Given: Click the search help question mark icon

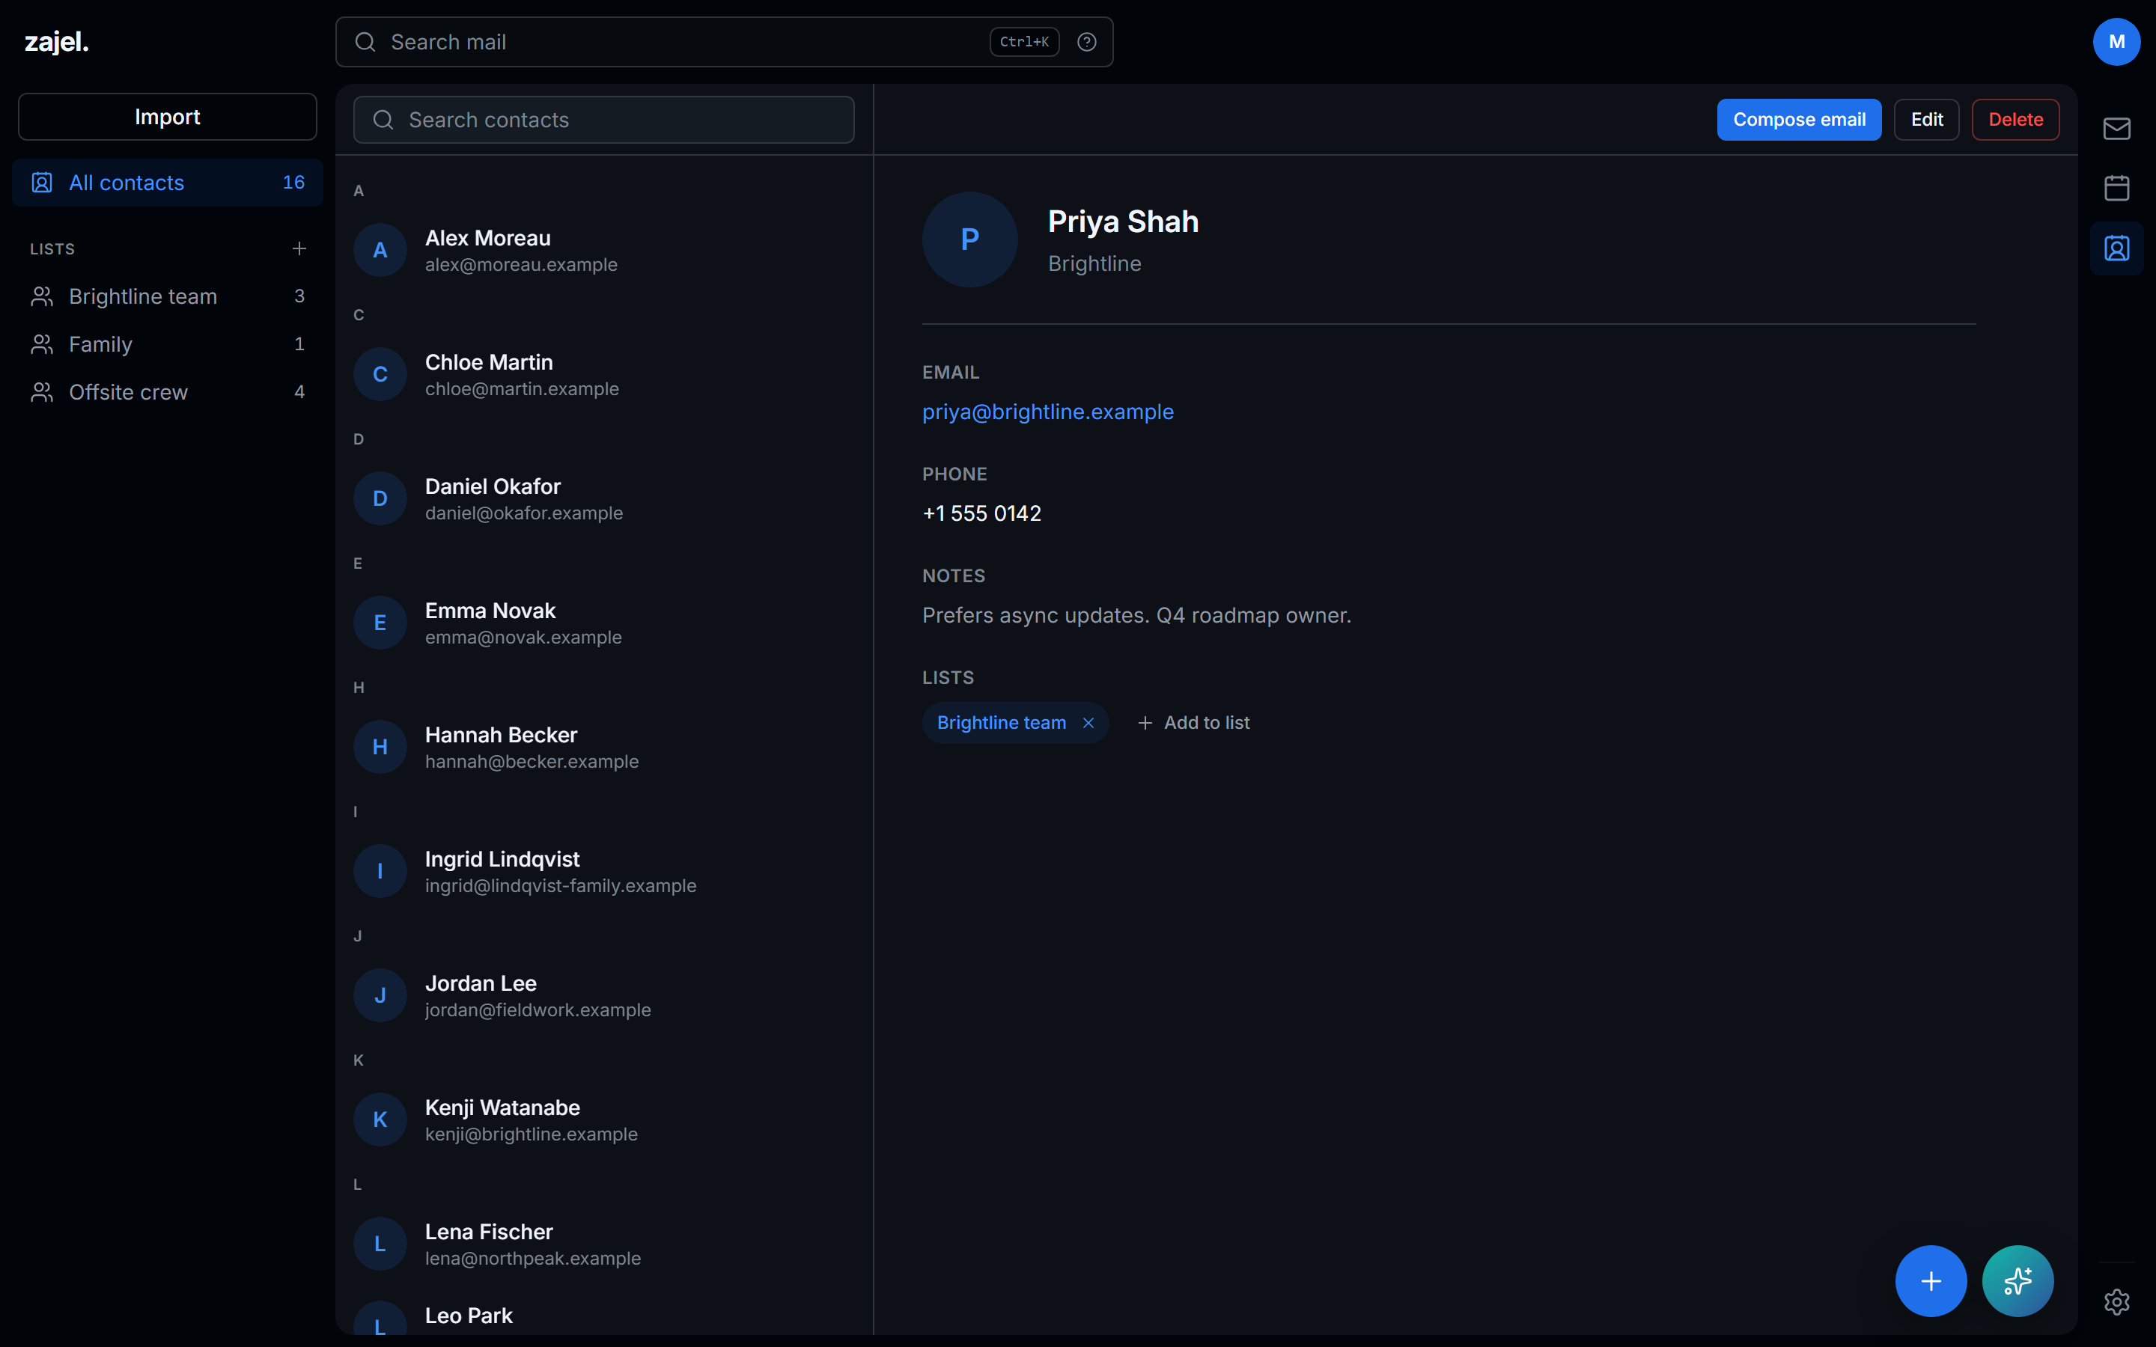Looking at the screenshot, I should (1086, 42).
